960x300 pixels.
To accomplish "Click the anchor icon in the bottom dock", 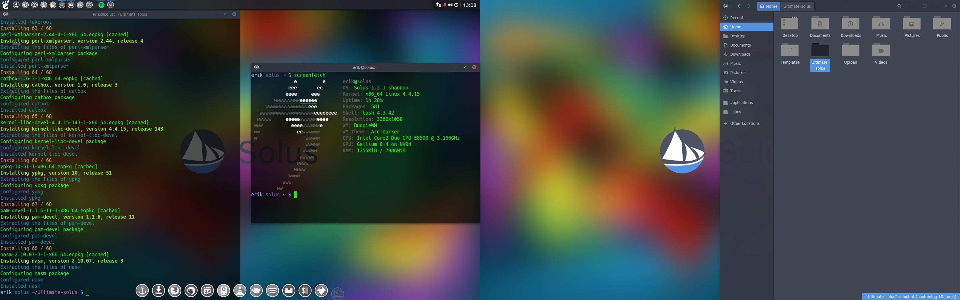I will point(142,290).
